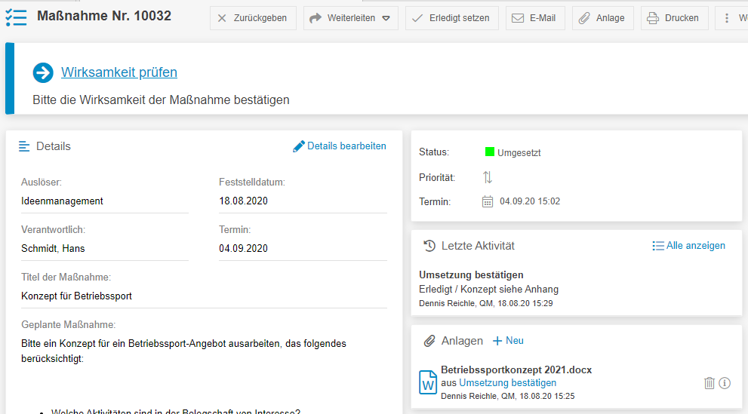Click the Ideenmanagement Auslöser field
The height and width of the screenshot is (414, 748).
point(104,201)
